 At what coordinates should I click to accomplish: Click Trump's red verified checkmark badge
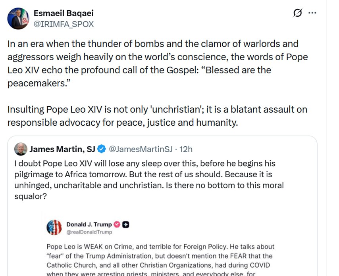(117, 224)
